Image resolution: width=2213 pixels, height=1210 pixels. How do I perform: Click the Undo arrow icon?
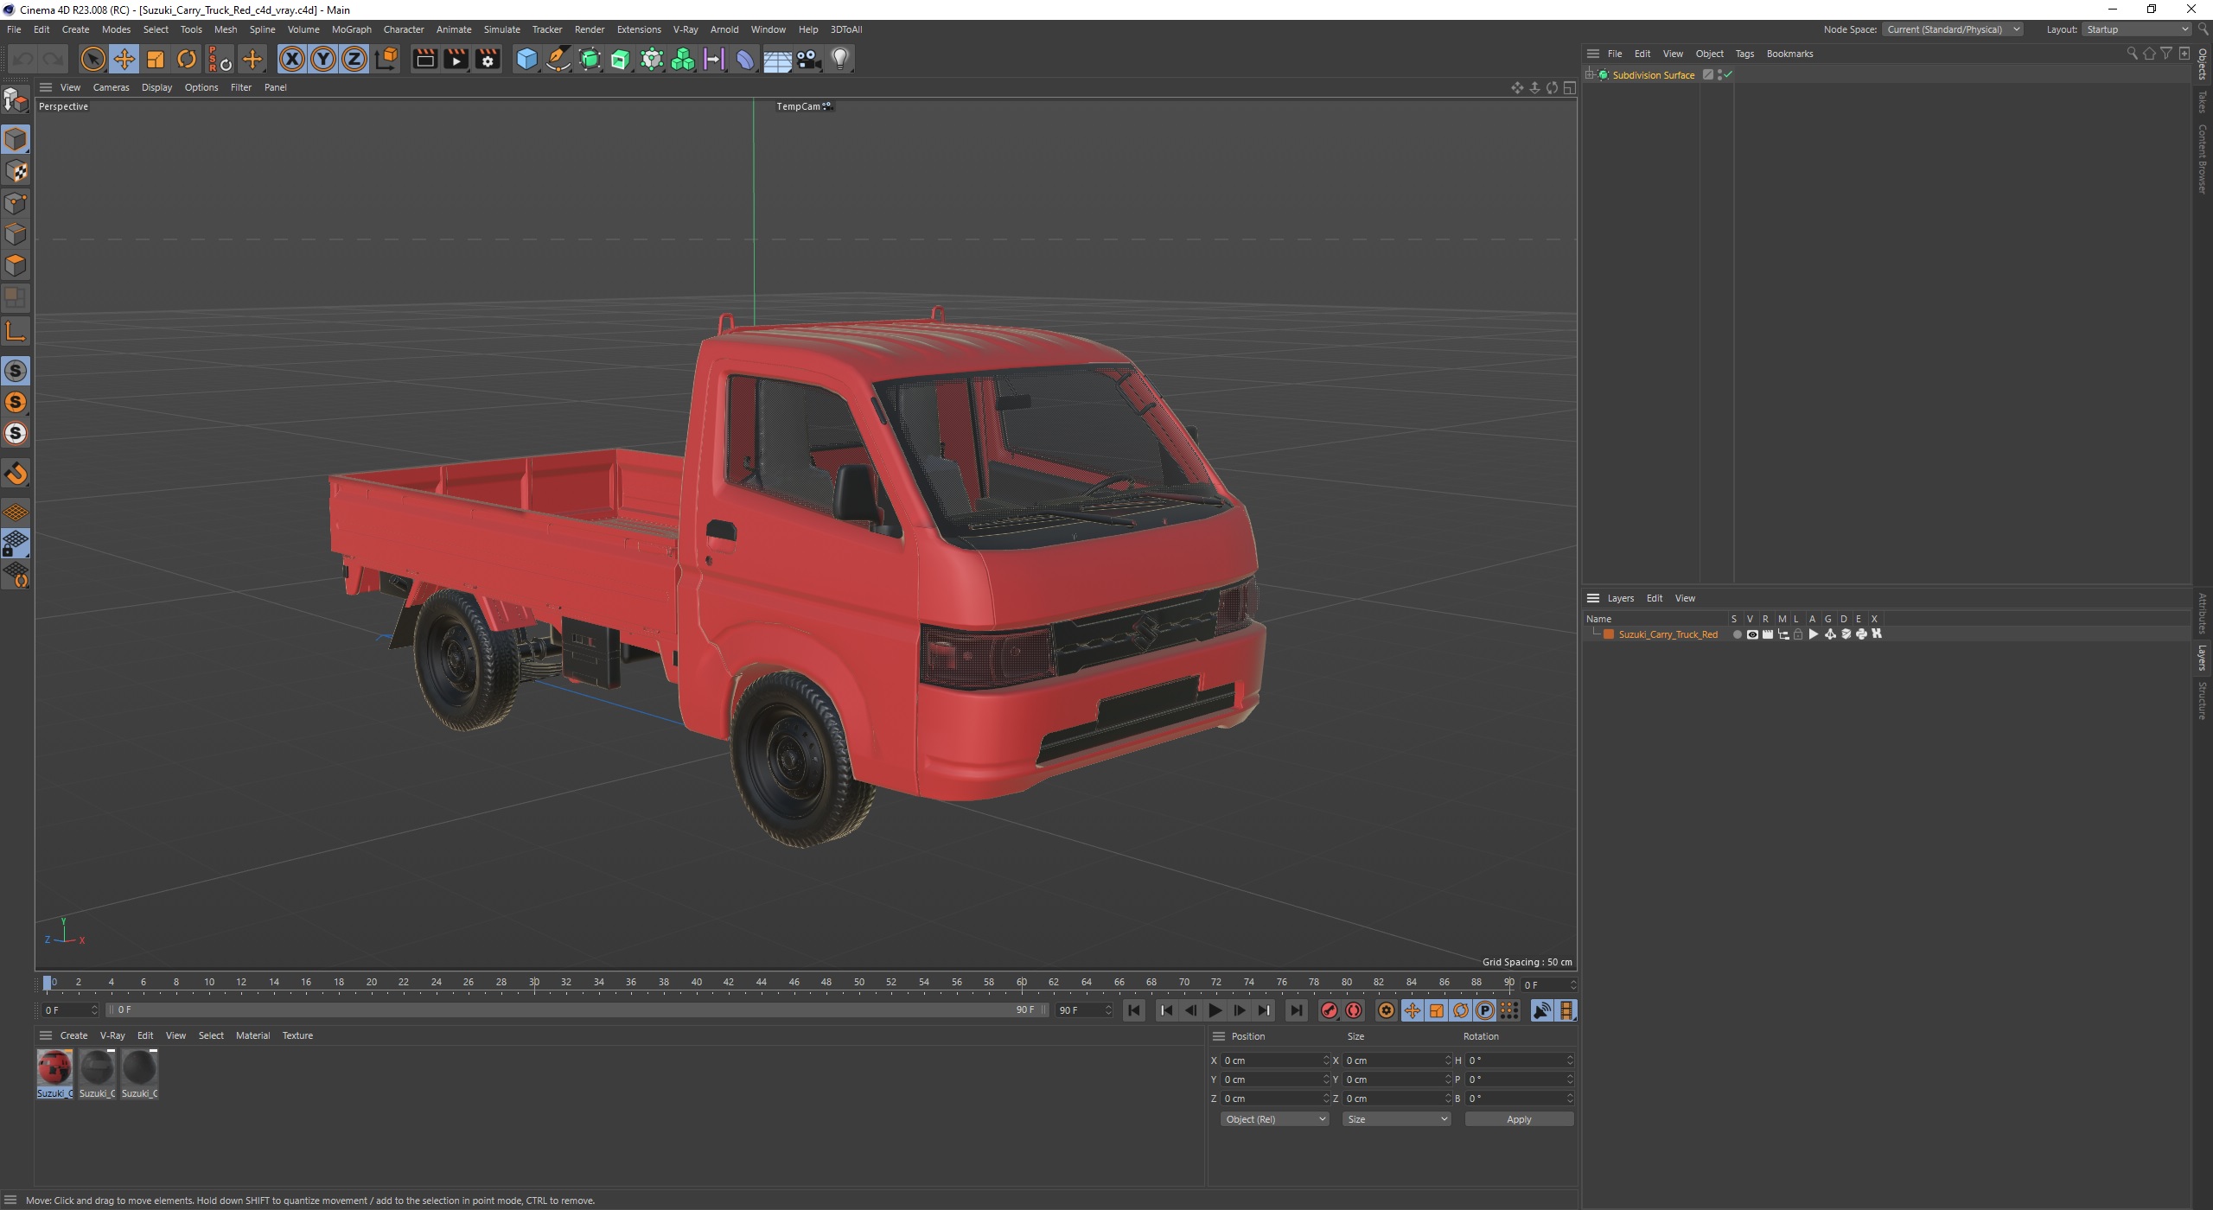click(23, 59)
